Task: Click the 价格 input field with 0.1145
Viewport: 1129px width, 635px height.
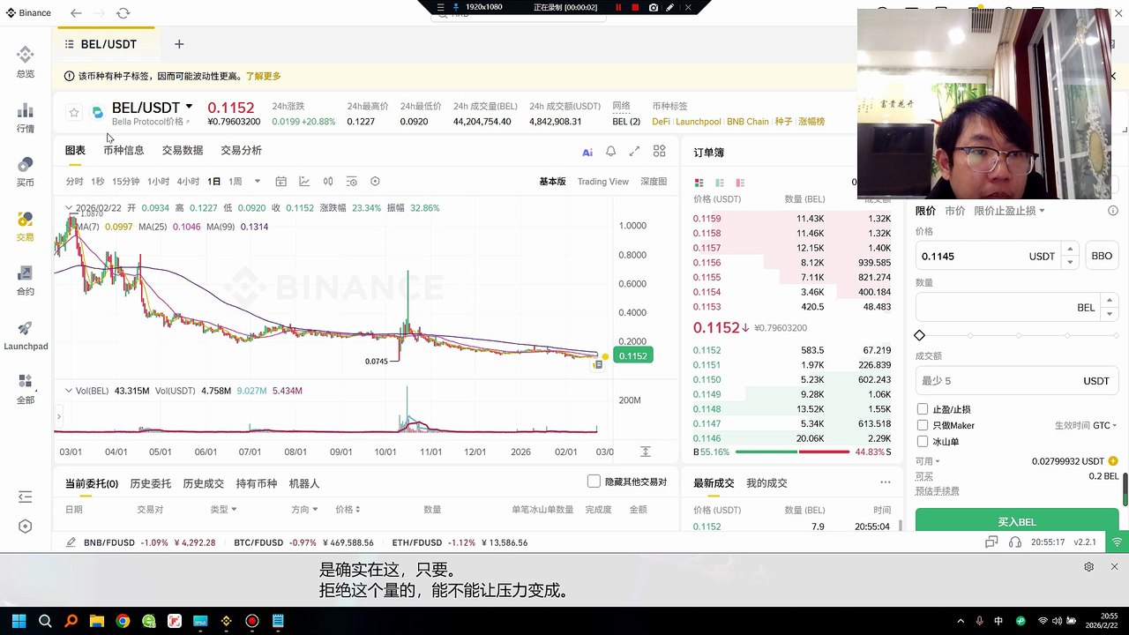Action: click(x=997, y=256)
